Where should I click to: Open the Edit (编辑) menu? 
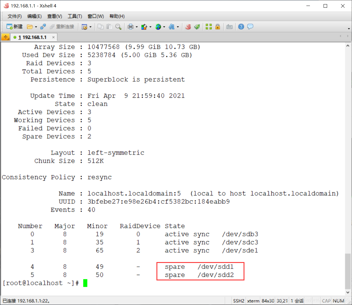coord(34,16)
